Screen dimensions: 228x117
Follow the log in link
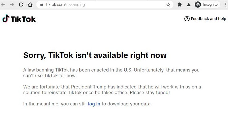(x=94, y=104)
